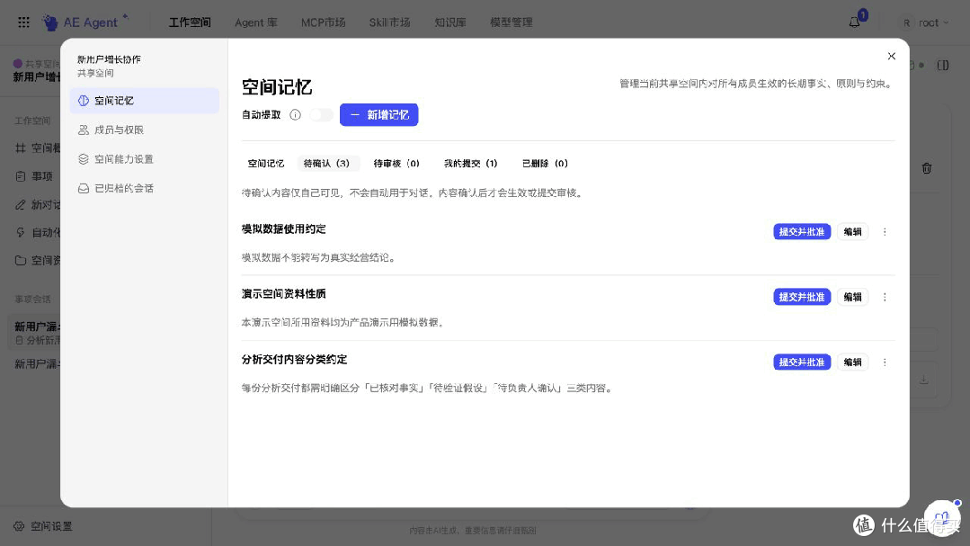
Task: Open the Agent 库 top menu
Action: [256, 22]
